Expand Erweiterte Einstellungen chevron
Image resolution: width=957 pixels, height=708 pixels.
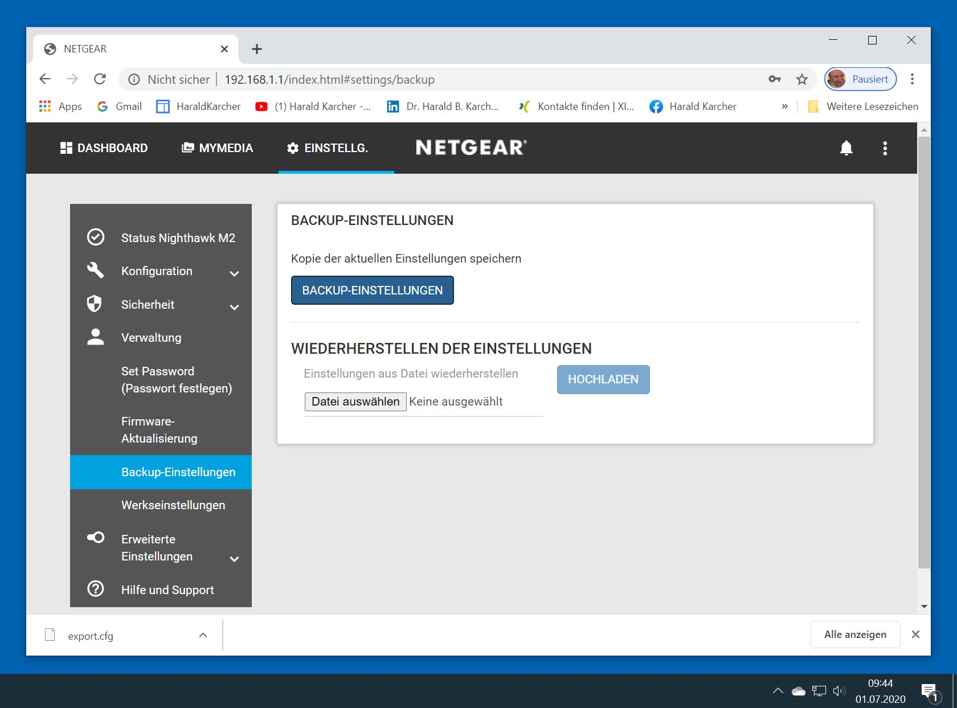point(234,559)
